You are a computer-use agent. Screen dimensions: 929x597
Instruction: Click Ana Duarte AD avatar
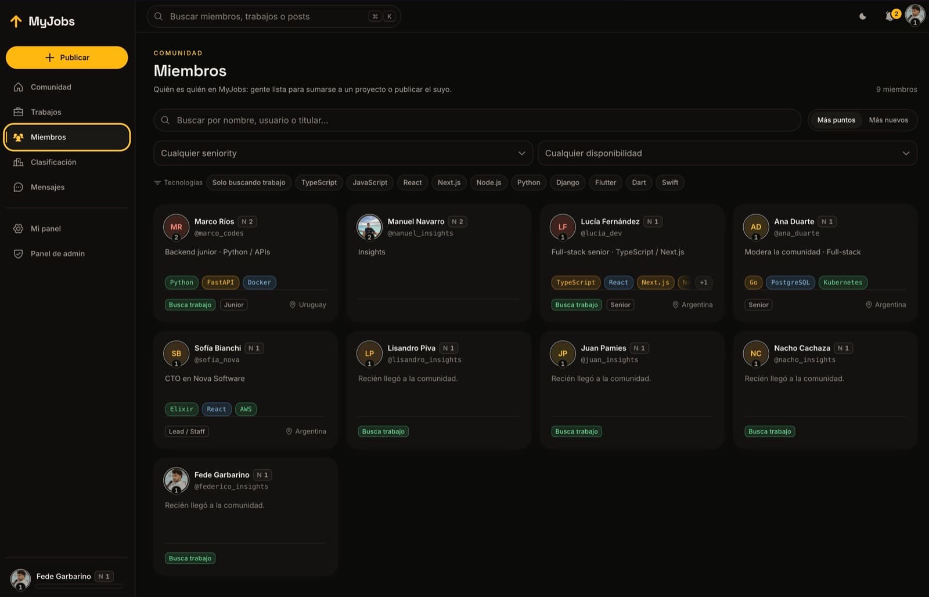click(x=756, y=227)
